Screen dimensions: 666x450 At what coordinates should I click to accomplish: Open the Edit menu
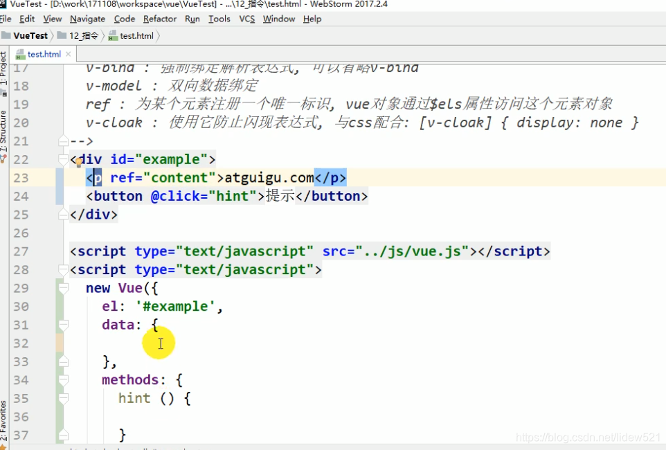pyautogui.click(x=27, y=19)
